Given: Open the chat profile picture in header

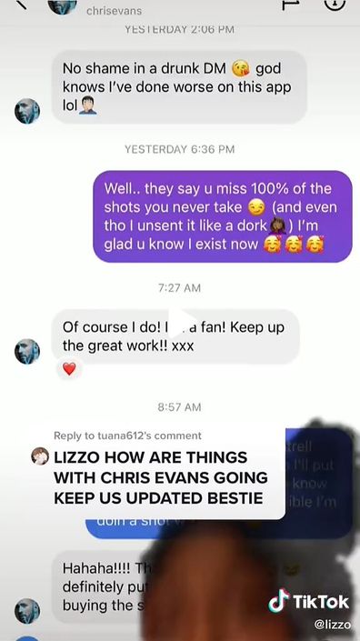Looking at the screenshot, I should pyautogui.click(x=62, y=5).
